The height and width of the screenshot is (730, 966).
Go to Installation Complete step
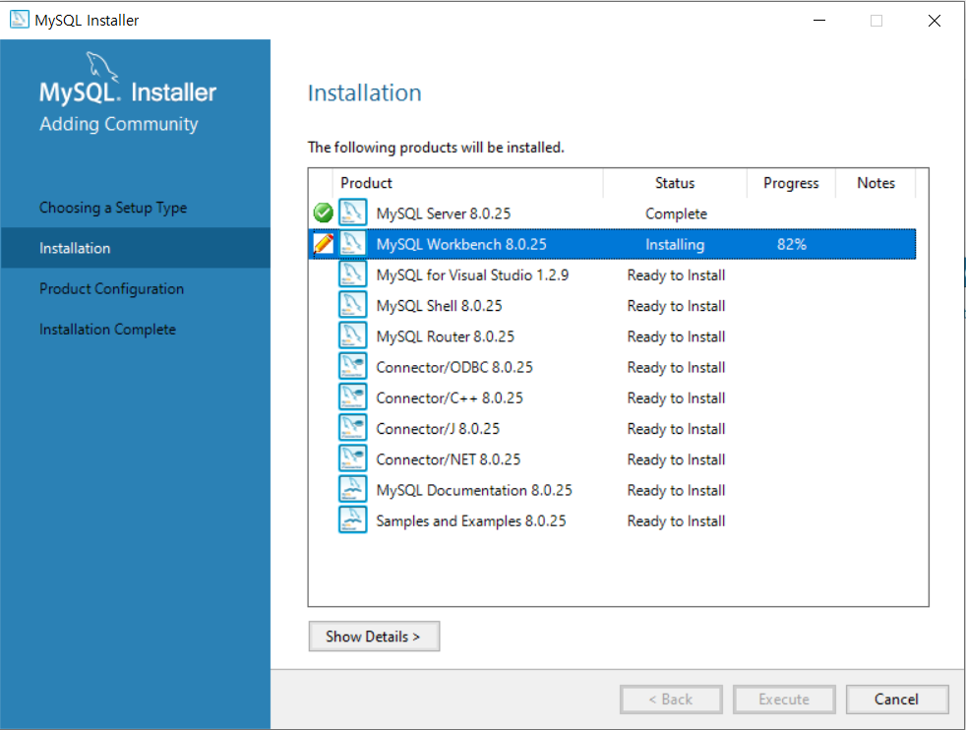(x=108, y=330)
